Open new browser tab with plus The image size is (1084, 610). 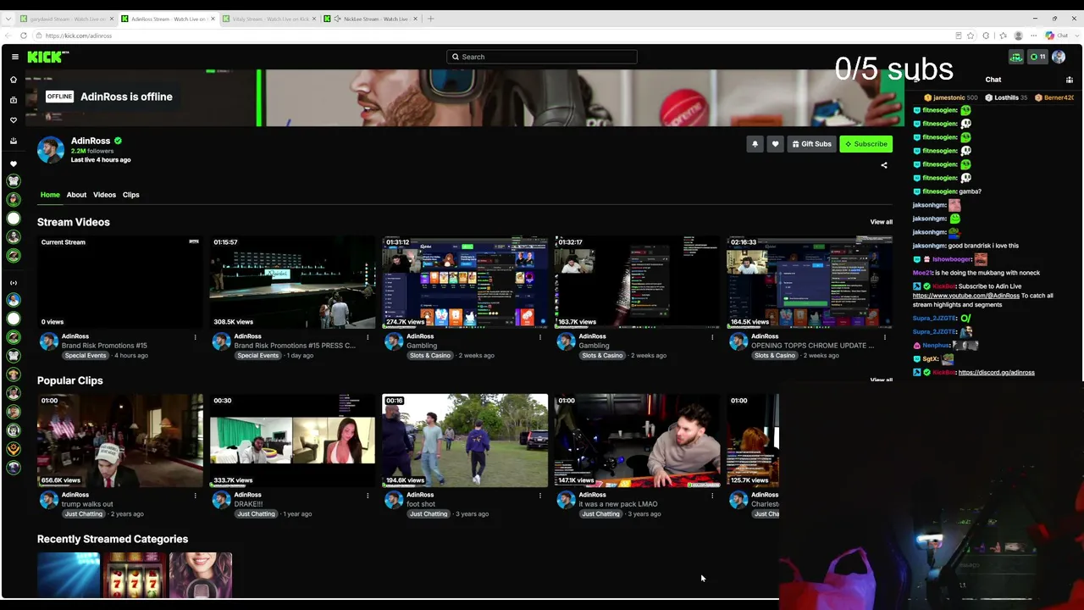(x=431, y=19)
